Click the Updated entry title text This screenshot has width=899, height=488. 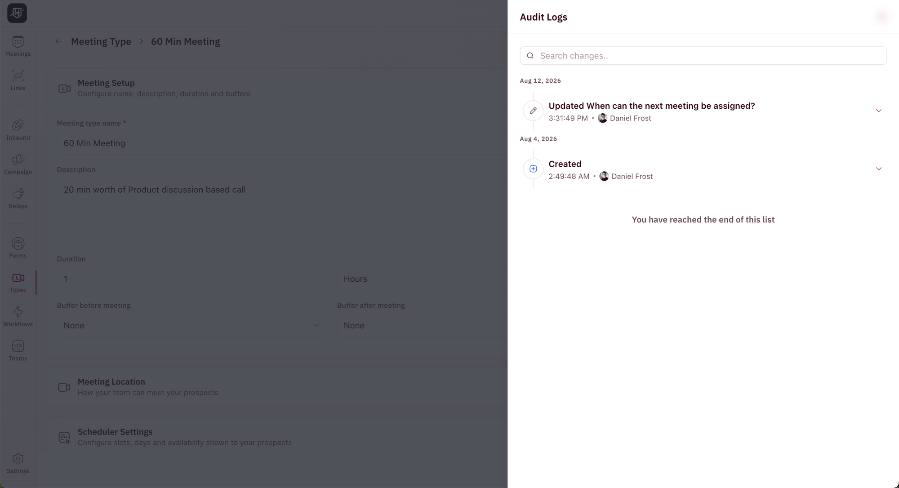tap(652, 106)
